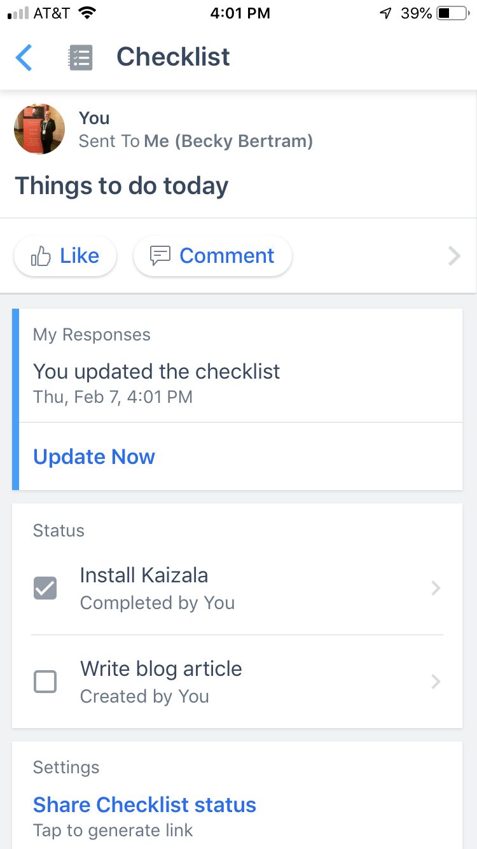Image resolution: width=477 pixels, height=849 pixels.
Task: Show more actions chevron beside Comment
Action: 453,256
